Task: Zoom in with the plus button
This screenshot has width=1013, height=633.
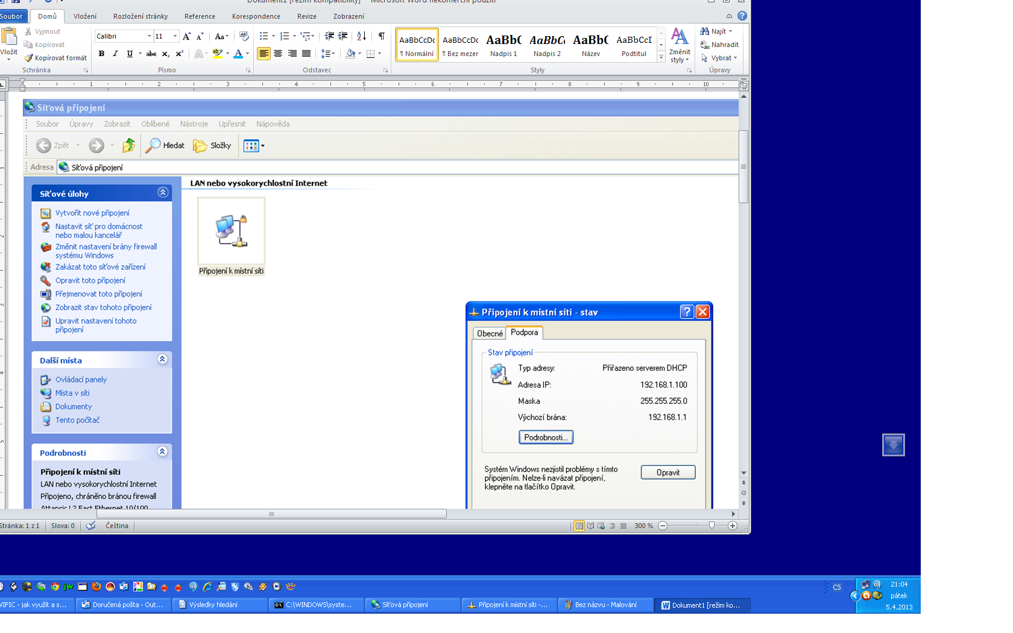Action: (733, 526)
